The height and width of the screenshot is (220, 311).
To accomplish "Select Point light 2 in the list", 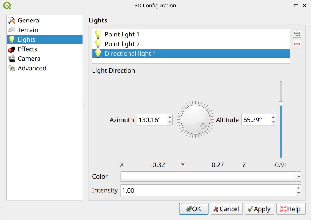I will (x=191, y=44).
